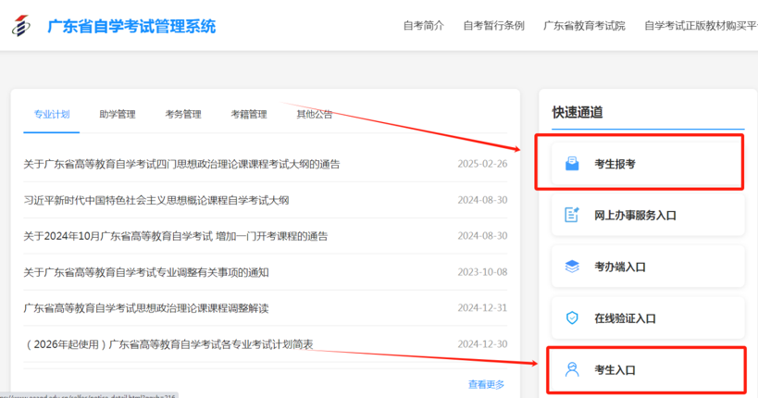Image resolution: width=758 pixels, height=398 pixels.
Task: Click the 广东省自学考试管理系统 site title
Action: pos(131,26)
